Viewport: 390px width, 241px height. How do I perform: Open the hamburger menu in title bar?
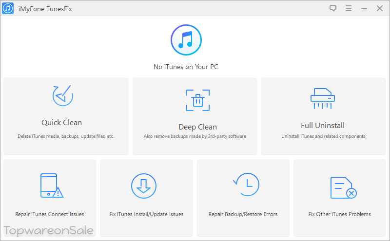[x=349, y=8]
